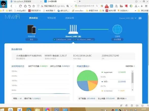Click the 3台 devices count badge
The width and height of the screenshot is (149, 111).
tap(31, 40)
